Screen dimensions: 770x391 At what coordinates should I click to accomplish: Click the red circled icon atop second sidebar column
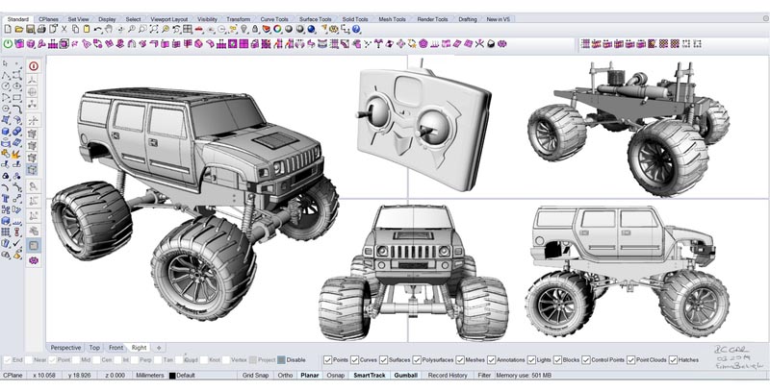[34, 65]
